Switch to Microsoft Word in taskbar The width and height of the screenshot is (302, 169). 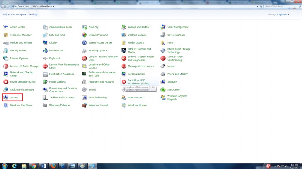click(x=43, y=166)
